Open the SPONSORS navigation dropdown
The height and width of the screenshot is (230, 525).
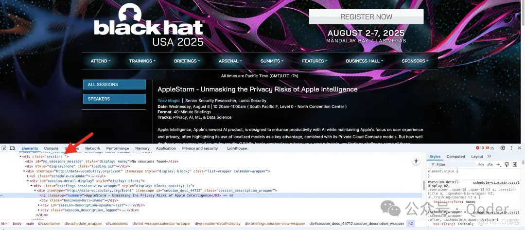tap(415, 61)
